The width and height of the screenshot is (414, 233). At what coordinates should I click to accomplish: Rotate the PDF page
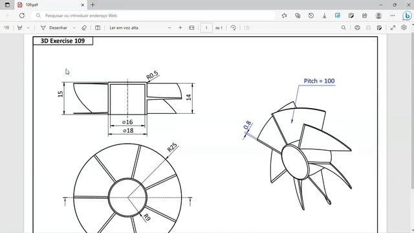click(233, 28)
